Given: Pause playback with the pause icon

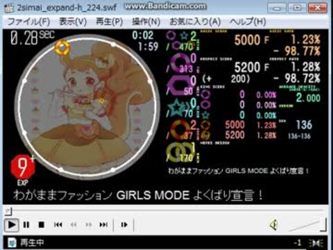Looking at the screenshot, I should pos(26,224).
